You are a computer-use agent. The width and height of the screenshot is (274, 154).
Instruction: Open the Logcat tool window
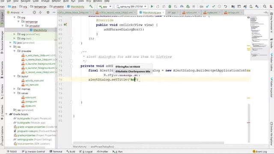pyautogui.click(x=86, y=151)
